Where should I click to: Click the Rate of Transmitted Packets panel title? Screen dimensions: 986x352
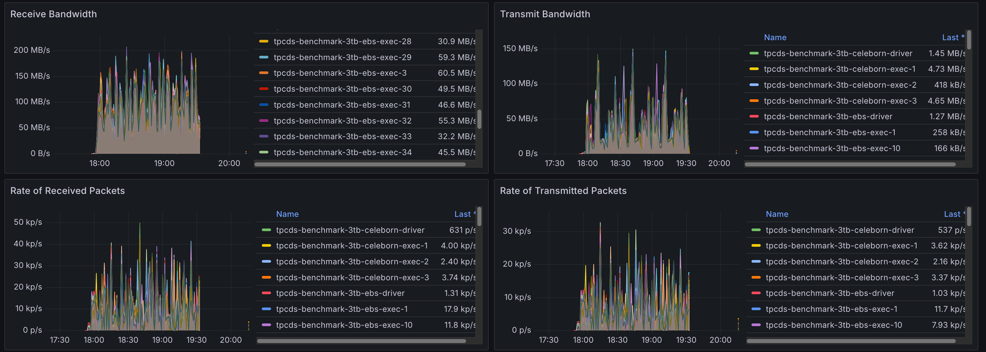coord(563,191)
